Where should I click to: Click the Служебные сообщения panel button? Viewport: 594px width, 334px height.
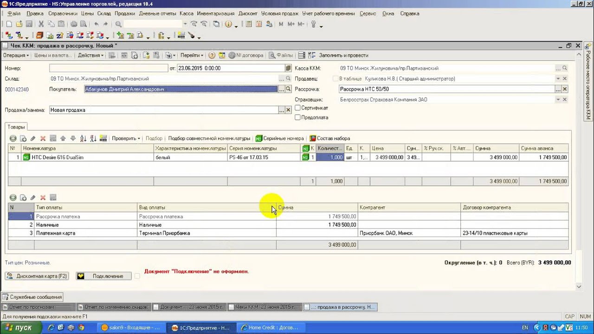32,297
